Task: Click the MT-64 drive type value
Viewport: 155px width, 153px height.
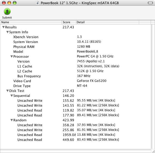Action: 82,86
